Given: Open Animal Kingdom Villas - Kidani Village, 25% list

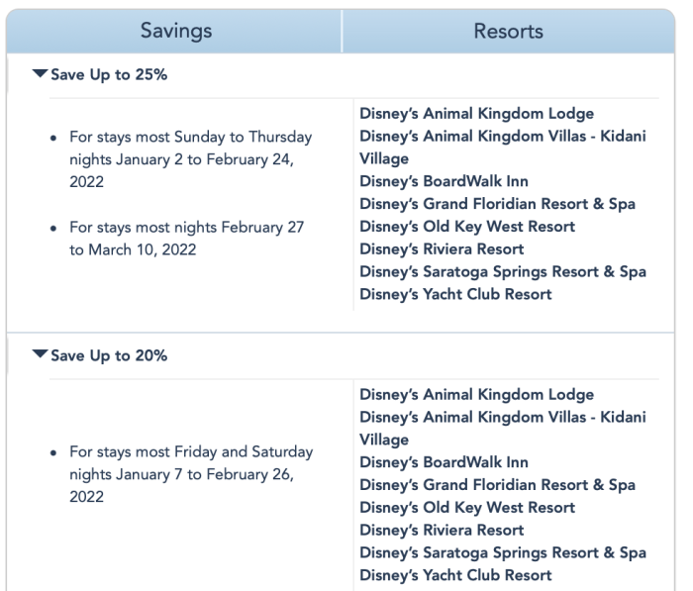Looking at the screenshot, I should pos(502,137).
